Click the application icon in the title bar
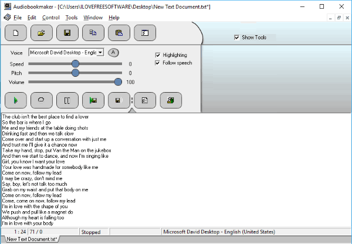This screenshot has height=244, width=352. 8,6
